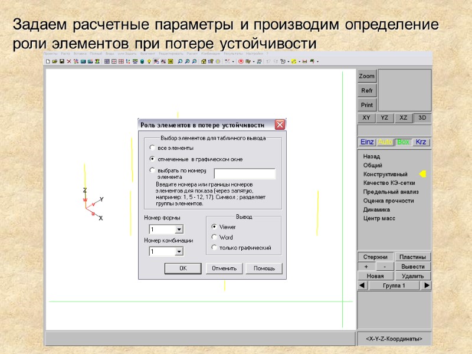The height and width of the screenshot is (354, 472).
Task: Select Word output radio button
Action: [214, 237]
